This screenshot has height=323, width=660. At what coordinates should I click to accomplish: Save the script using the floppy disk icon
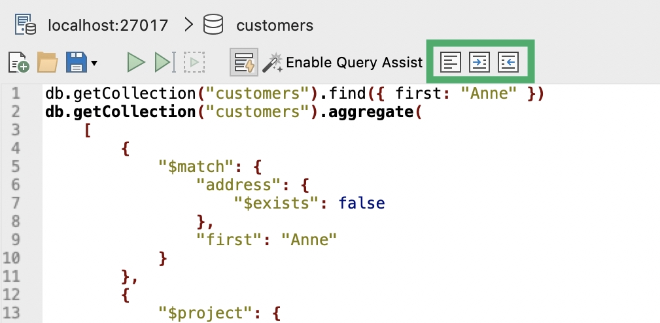76,62
